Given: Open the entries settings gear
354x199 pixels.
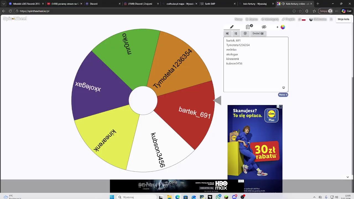Looking at the screenshot, I should coord(245,33).
